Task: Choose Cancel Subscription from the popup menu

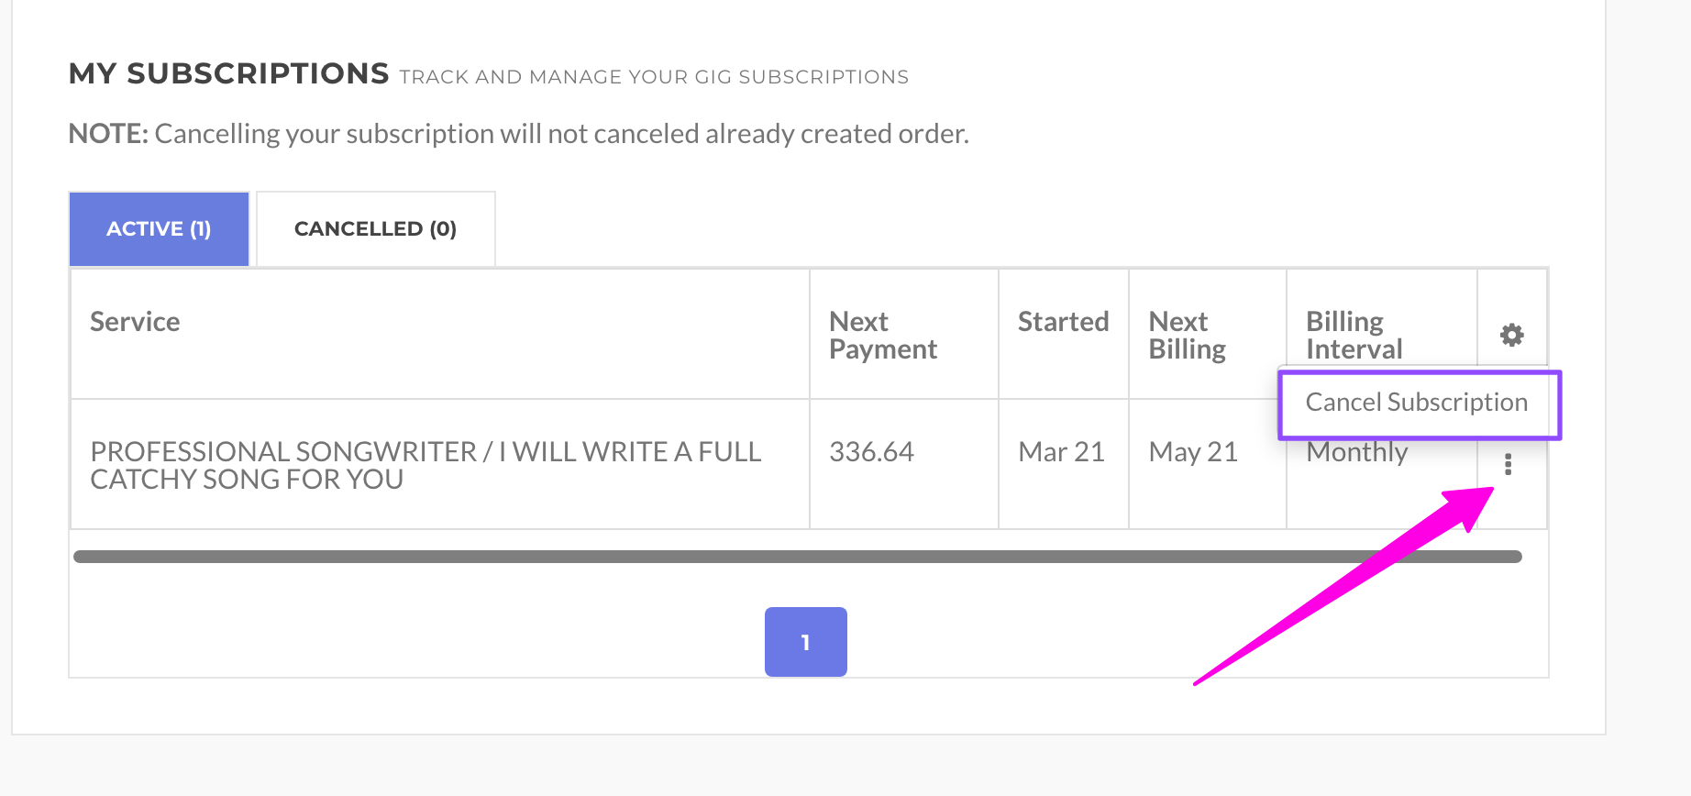Action: click(1416, 403)
